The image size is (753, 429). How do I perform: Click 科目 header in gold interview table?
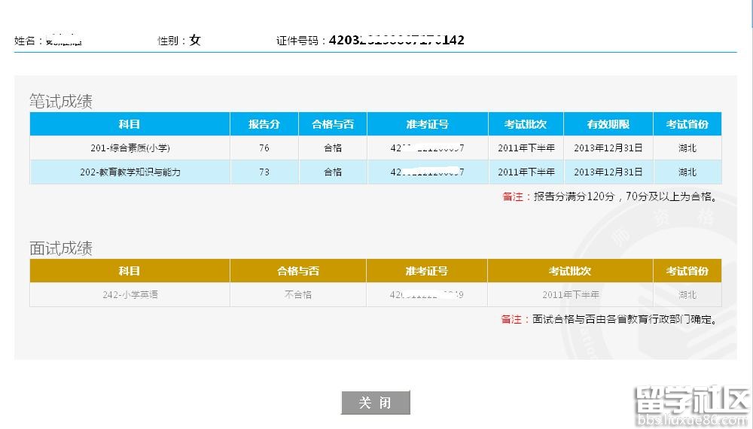point(130,271)
